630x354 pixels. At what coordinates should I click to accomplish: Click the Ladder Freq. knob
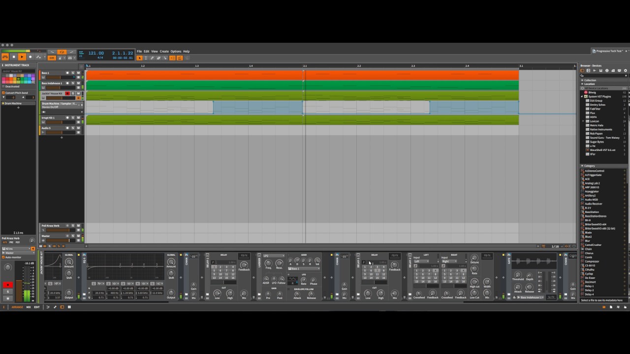268,264
